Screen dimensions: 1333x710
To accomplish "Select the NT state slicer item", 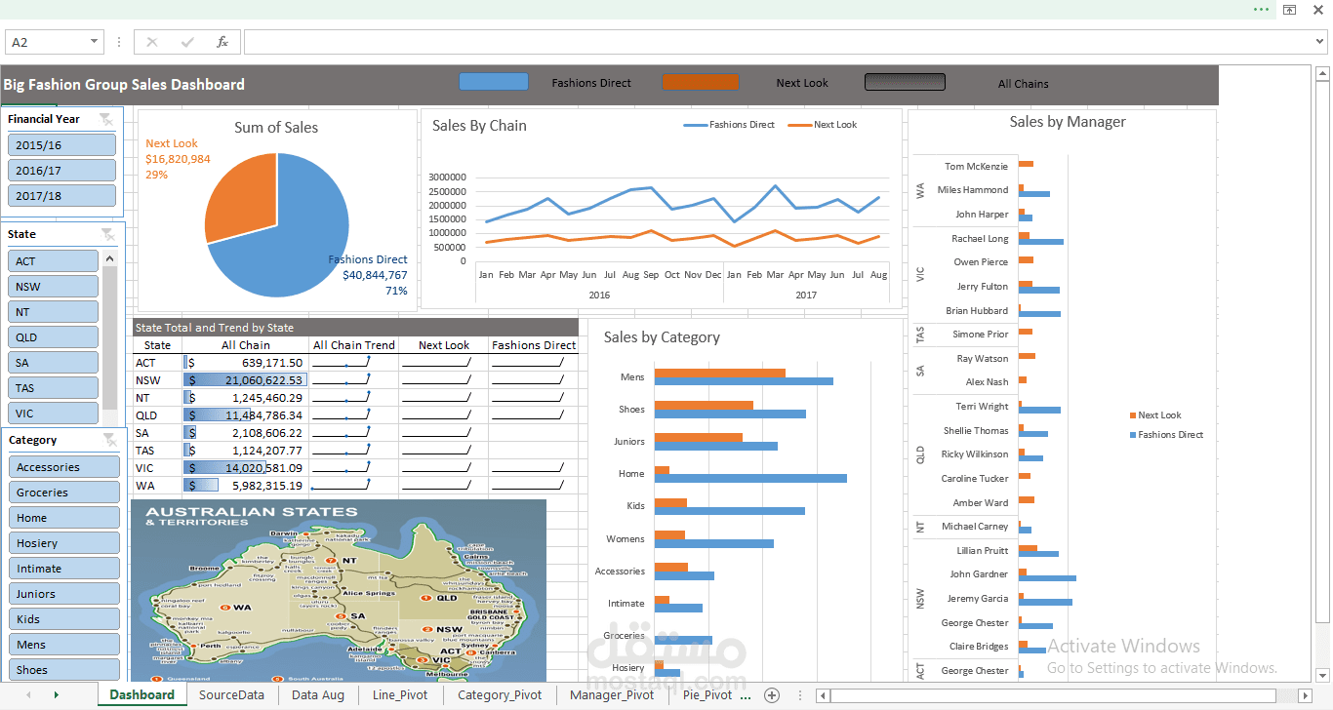I will pos(54,311).
